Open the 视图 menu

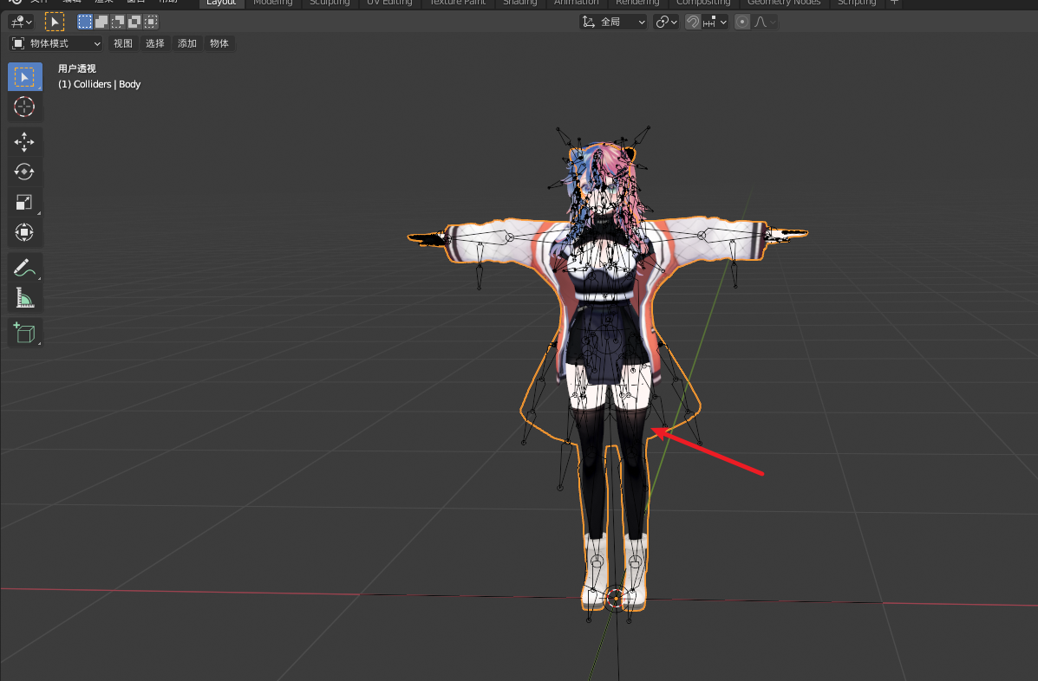pyautogui.click(x=123, y=43)
